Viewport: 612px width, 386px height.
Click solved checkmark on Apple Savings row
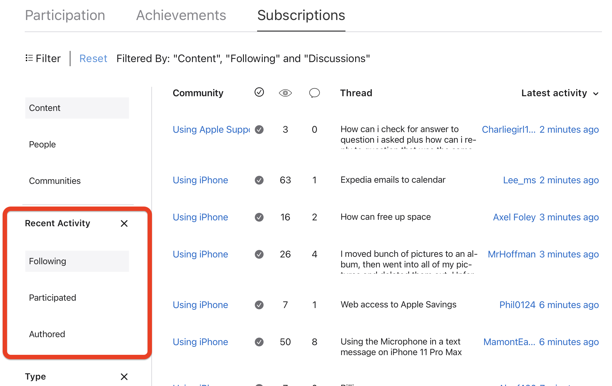pos(259,305)
